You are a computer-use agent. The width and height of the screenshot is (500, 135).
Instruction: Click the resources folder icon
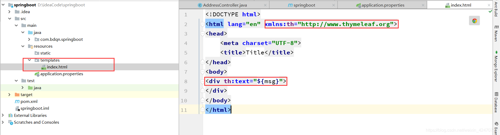click(x=30, y=46)
